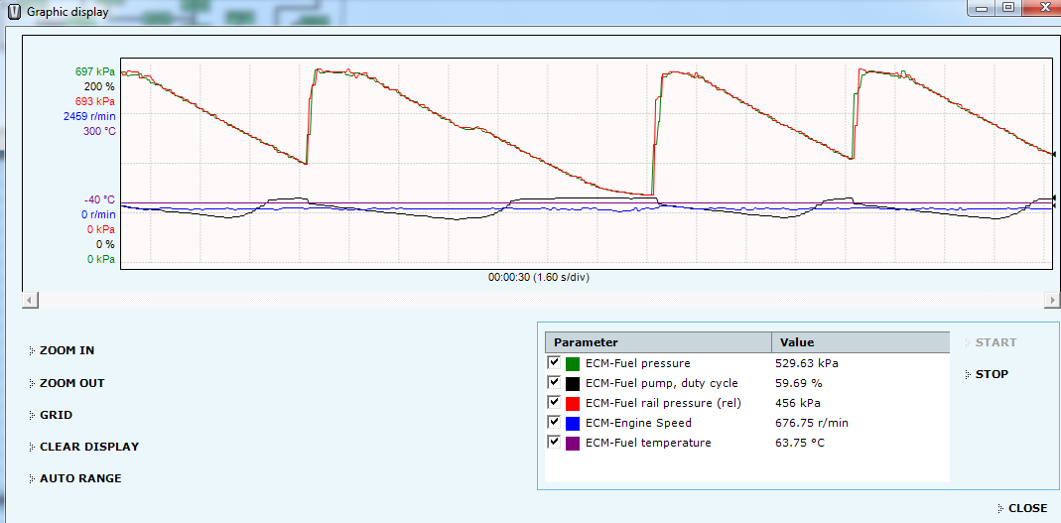The width and height of the screenshot is (1061, 523).
Task: Hide the ECM-Fuel temperature trace checkbox
Action: pyautogui.click(x=554, y=443)
